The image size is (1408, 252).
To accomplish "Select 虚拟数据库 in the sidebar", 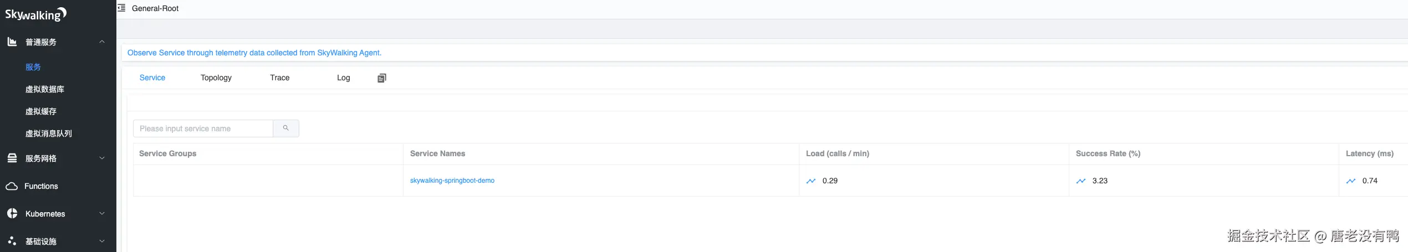I will pyautogui.click(x=45, y=89).
